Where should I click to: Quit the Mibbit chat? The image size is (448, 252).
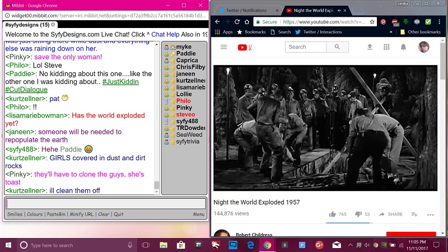(x=119, y=214)
